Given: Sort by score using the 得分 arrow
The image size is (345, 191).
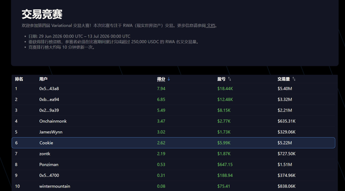Looking at the screenshot, I should pos(169,79).
